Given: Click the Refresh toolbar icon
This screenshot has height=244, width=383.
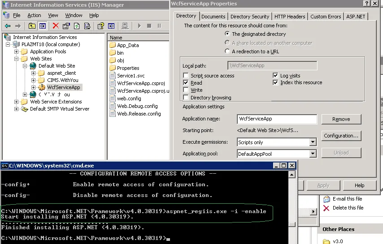Looking at the screenshot, I should (x=76, y=26).
